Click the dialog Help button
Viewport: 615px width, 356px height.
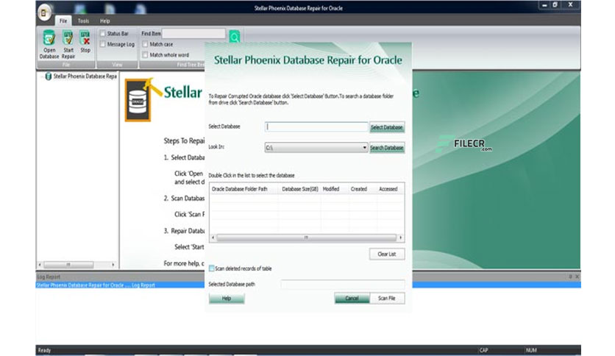pyautogui.click(x=227, y=299)
